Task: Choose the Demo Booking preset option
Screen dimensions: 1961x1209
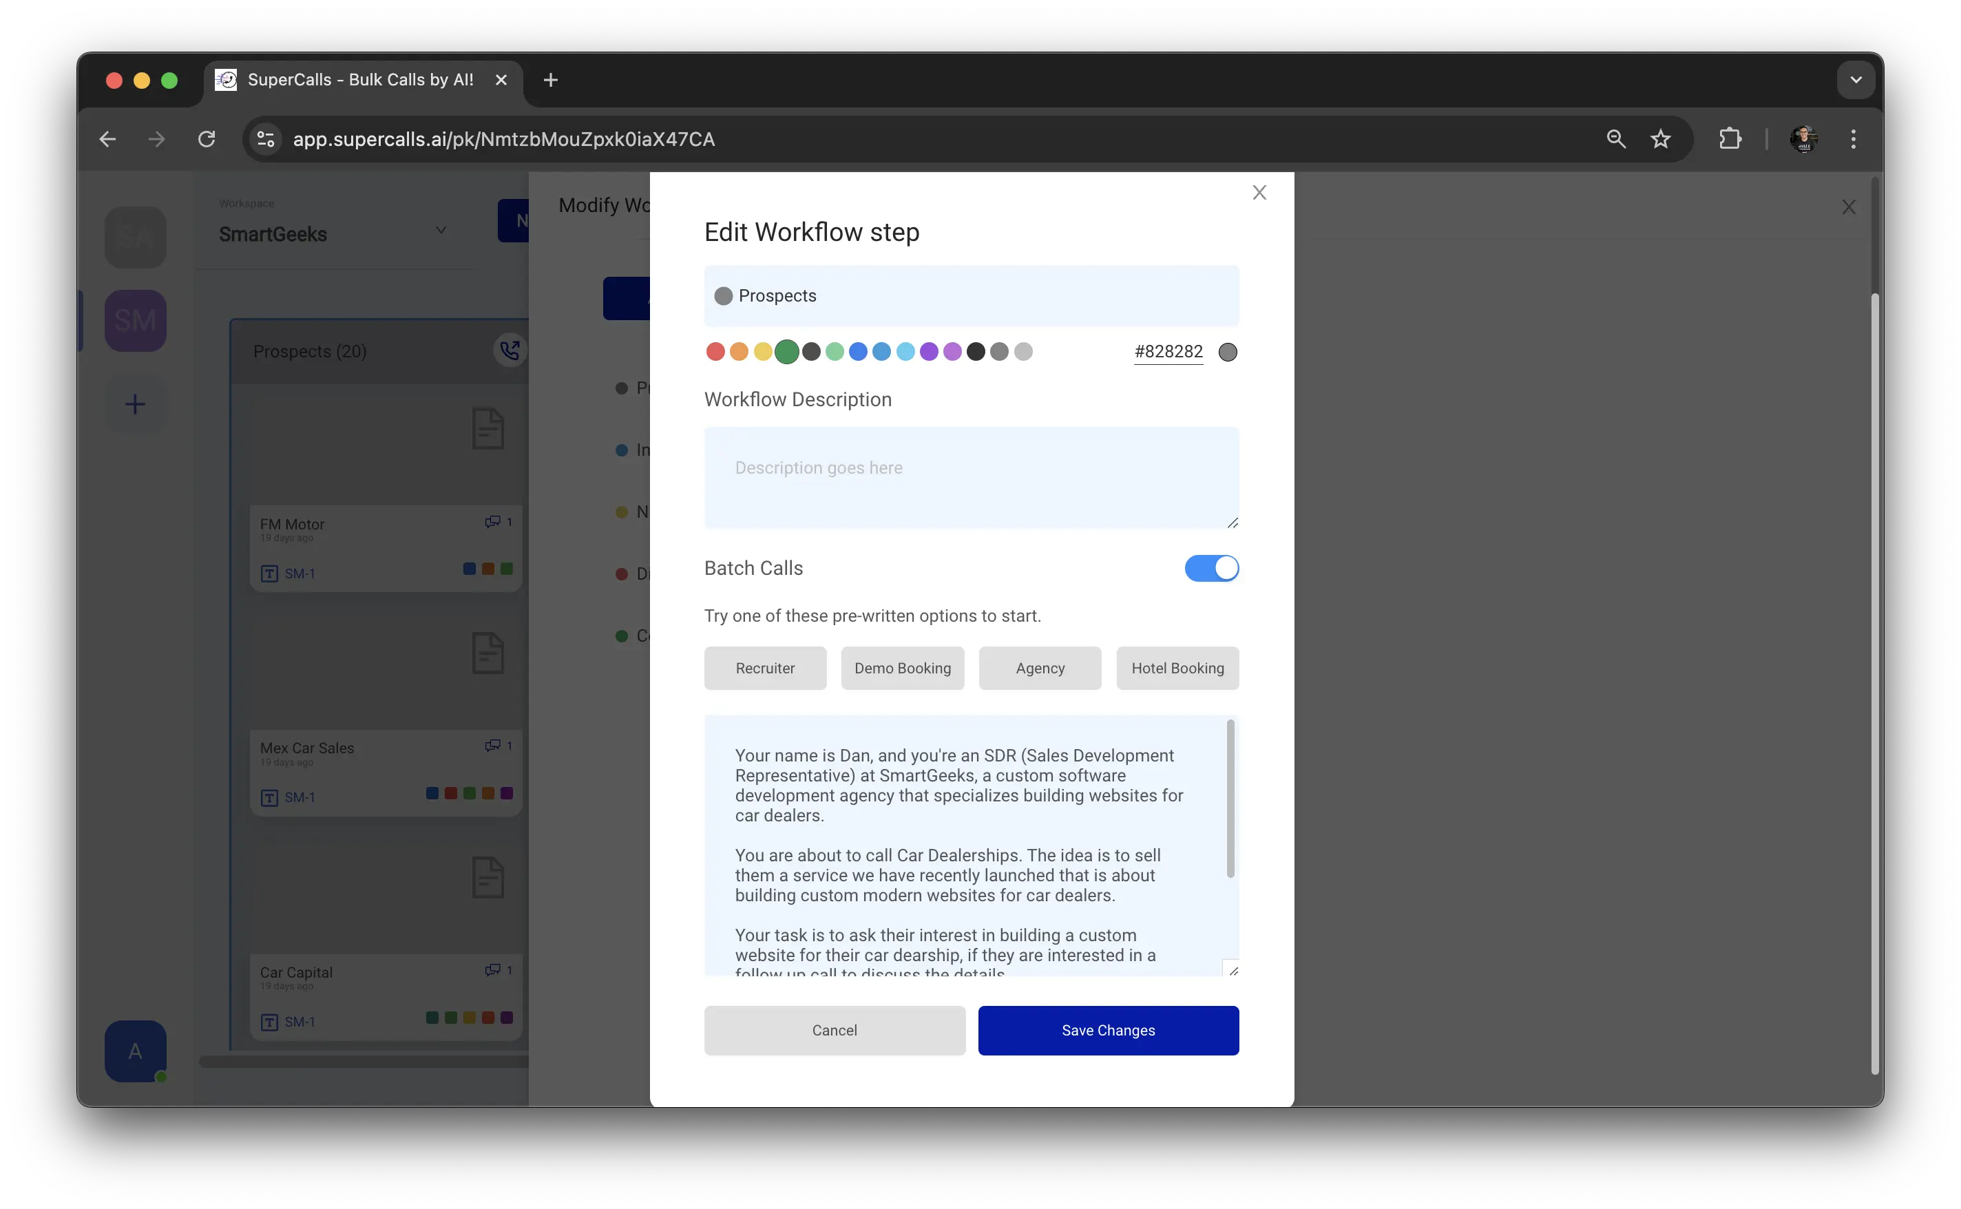Action: 902,669
